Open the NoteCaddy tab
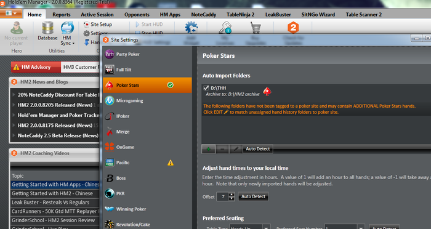The width and height of the screenshot is (431, 229). 204,15
